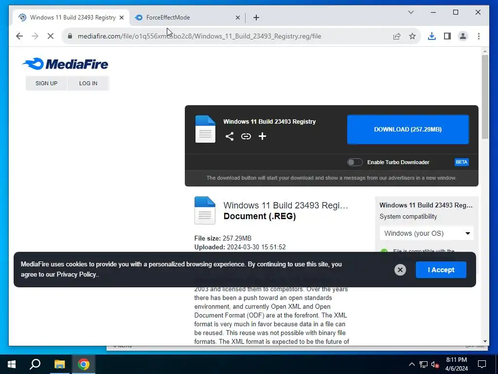Image resolution: width=498 pixels, height=374 pixels.
Task: Click the MediaFire logo
Action: (x=65, y=64)
